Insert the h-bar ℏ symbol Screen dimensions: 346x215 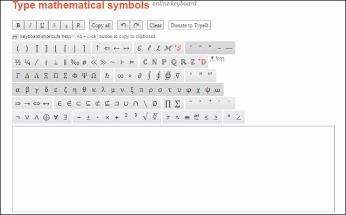coord(107,76)
